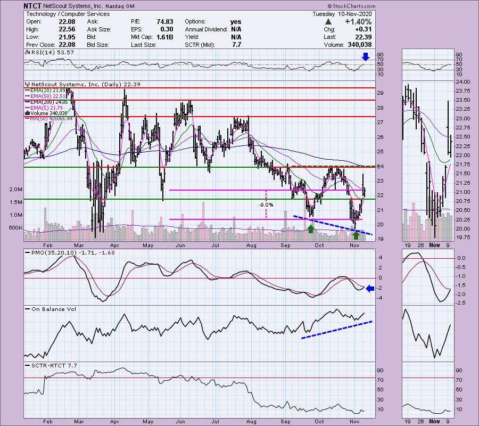Click the green up-triangle change indicator
This screenshot has width=479, height=426.
[328, 22]
